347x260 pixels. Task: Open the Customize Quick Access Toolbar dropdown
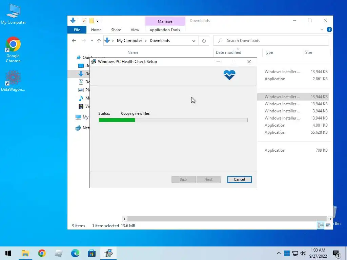[98, 21]
